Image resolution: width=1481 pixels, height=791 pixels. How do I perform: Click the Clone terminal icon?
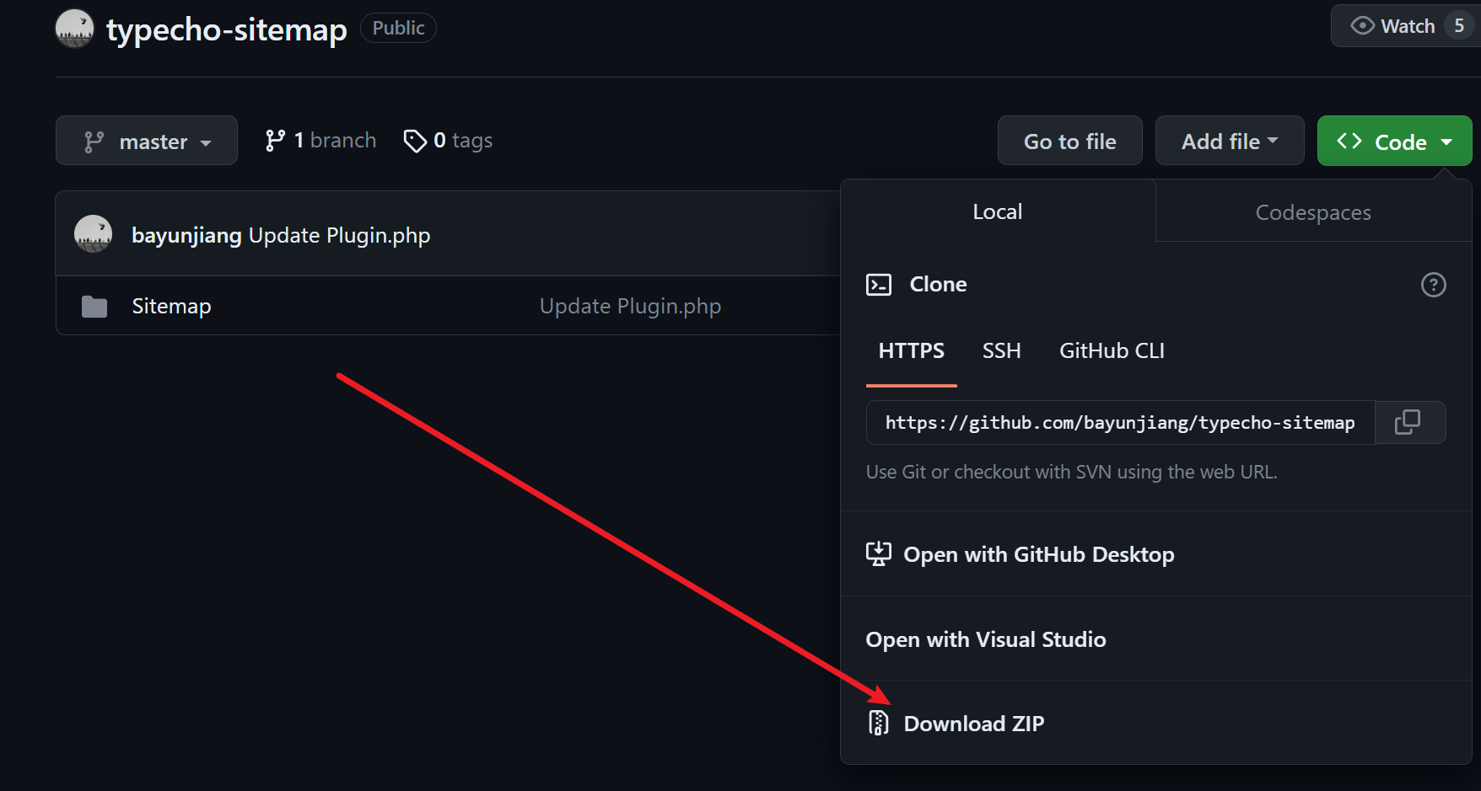pyautogui.click(x=879, y=285)
